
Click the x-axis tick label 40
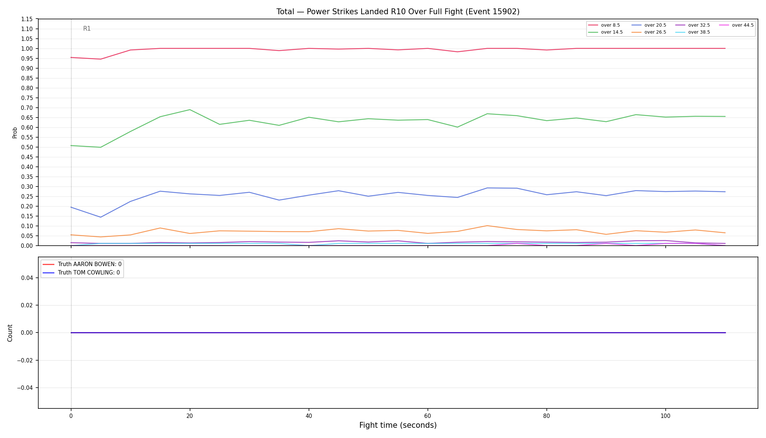coord(309,416)
